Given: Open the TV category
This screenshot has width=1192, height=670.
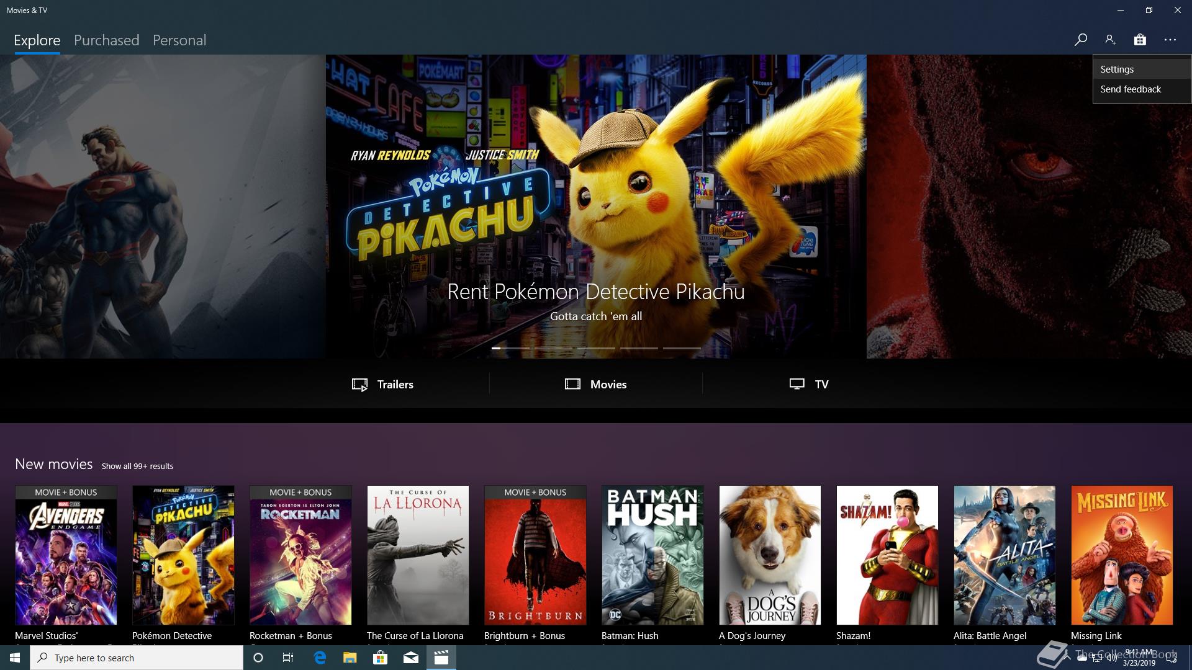Looking at the screenshot, I should pyautogui.click(x=809, y=384).
